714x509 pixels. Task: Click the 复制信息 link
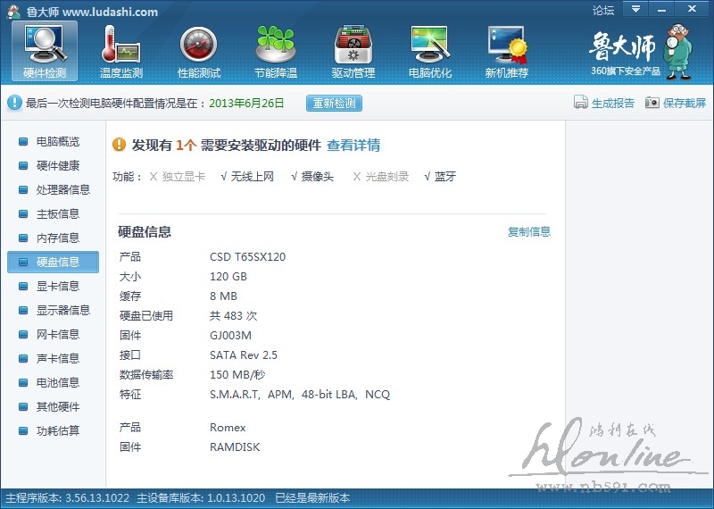529,231
